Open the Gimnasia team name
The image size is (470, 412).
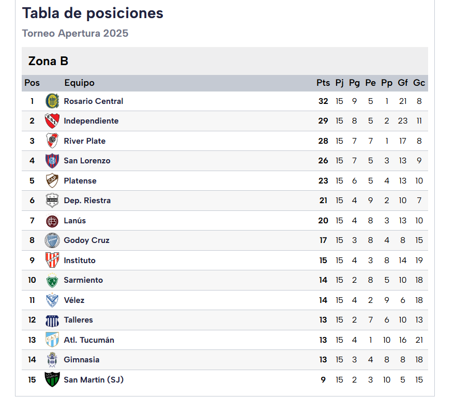pos(82,360)
